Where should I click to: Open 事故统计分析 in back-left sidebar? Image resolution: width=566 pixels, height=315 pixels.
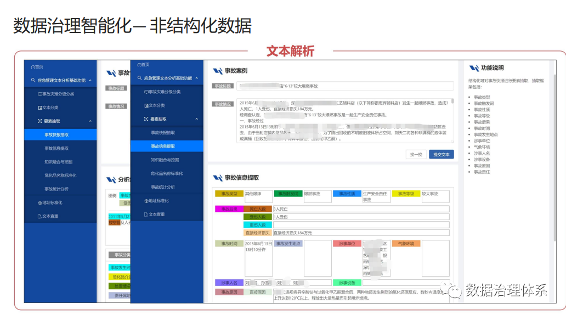coord(56,189)
